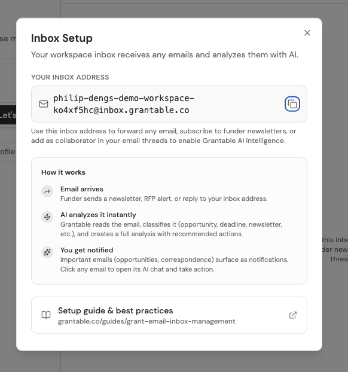Click the How it works heading
Screen dimensions: 348x372
tap(63, 172)
